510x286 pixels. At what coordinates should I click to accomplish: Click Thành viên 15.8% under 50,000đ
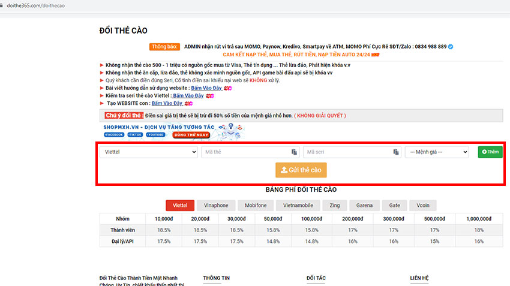[273, 230]
